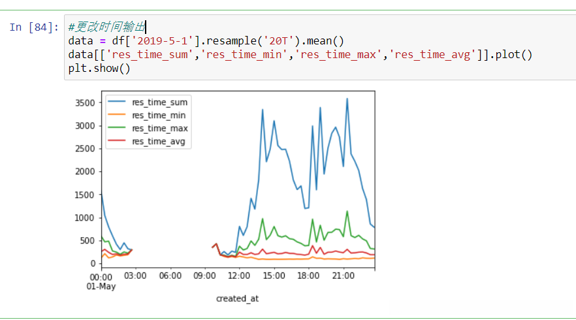Click the 3500 y-axis tick label
Screen dimensions: 576x320
[85, 103]
